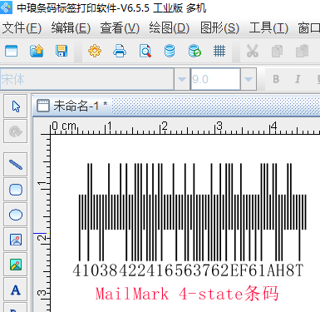This screenshot has height=312, width=320.
Task: Expand the font name dropdown arrow
Action: point(182,79)
